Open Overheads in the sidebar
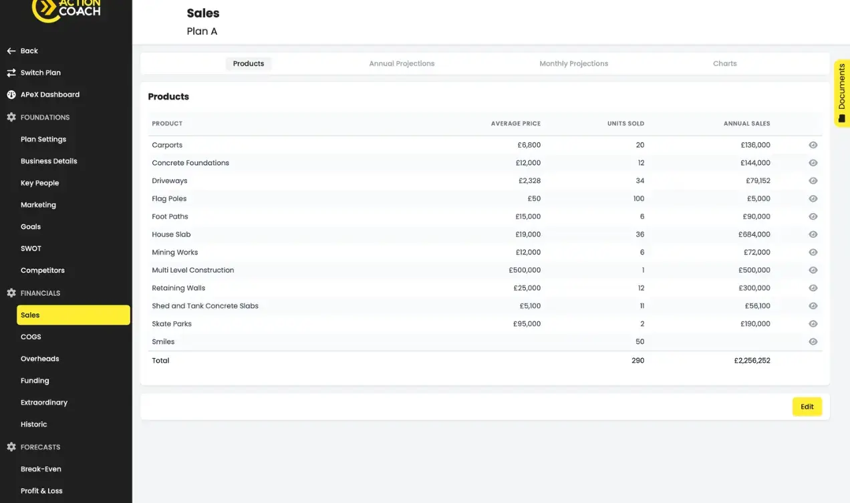Image resolution: width=850 pixels, height=503 pixels. pyautogui.click(x=40, y=359)
